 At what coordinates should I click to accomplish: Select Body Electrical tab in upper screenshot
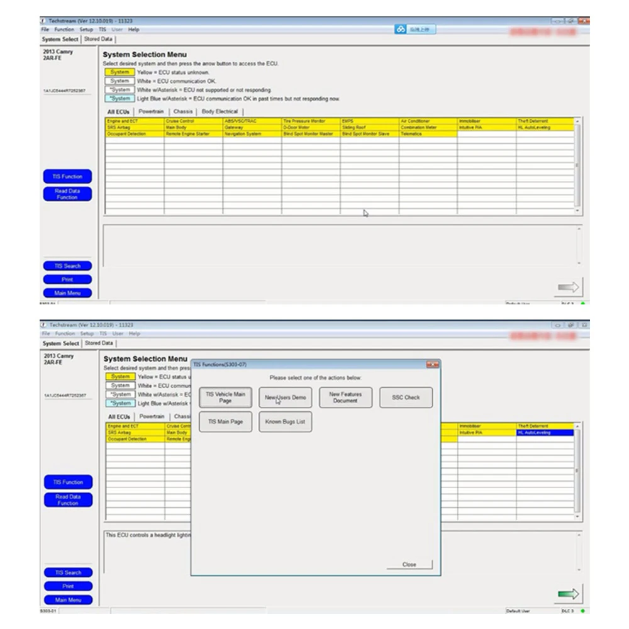[x=220, y=111]
